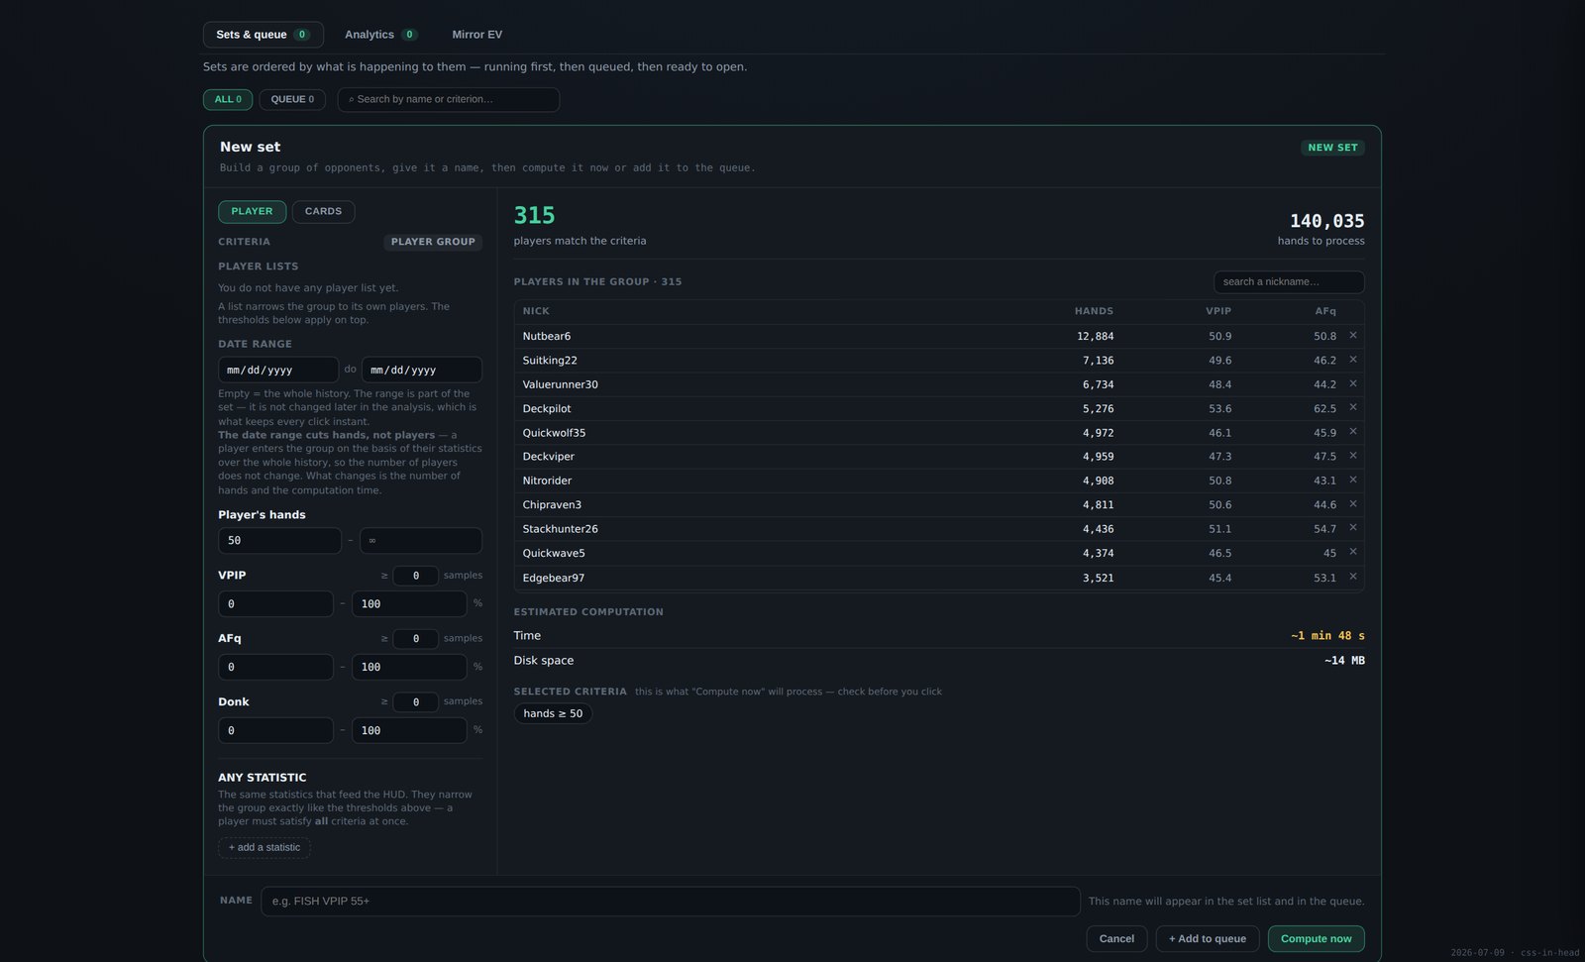Remove Deckpilot using the X icon

tap(1352, 407)
